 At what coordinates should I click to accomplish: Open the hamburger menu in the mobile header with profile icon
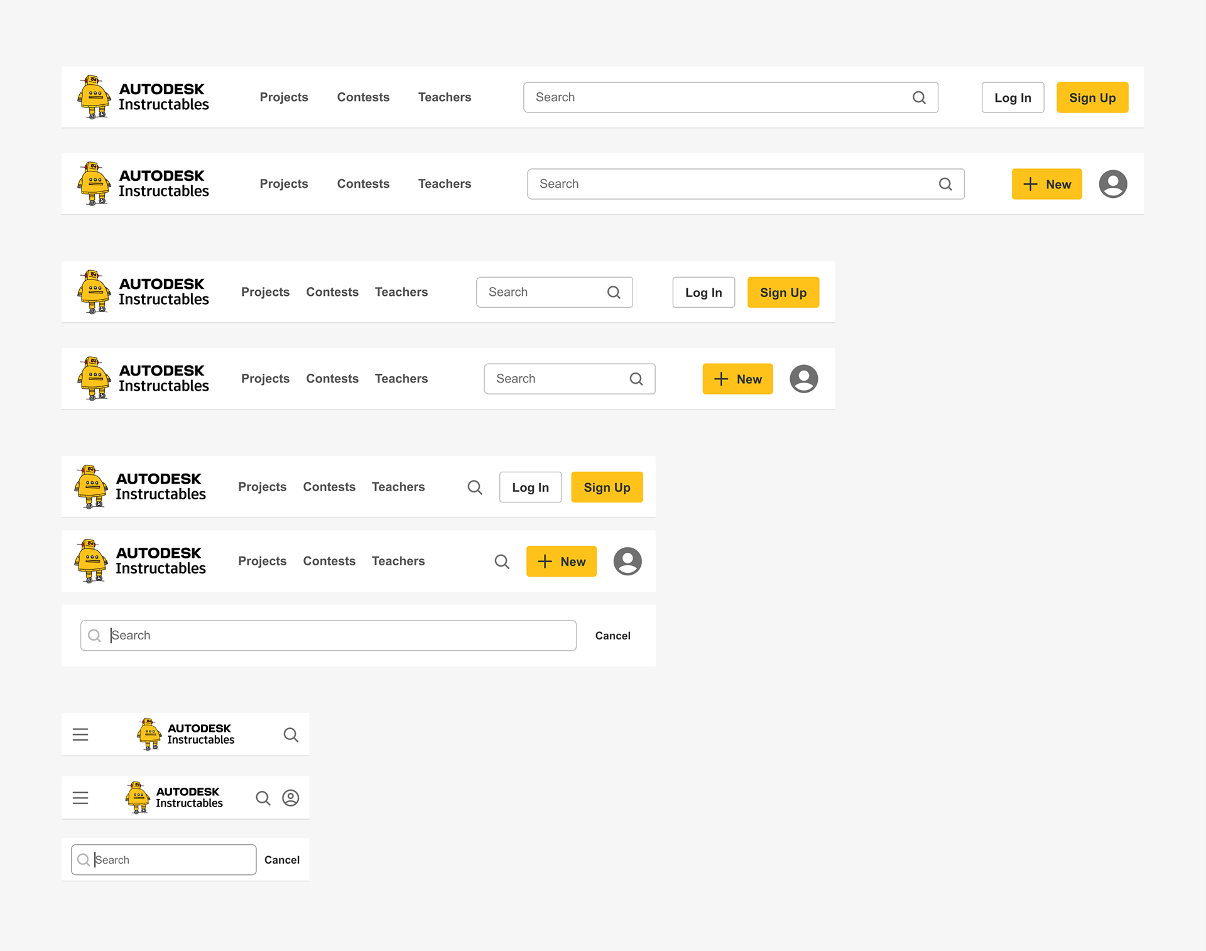point(80,798)
